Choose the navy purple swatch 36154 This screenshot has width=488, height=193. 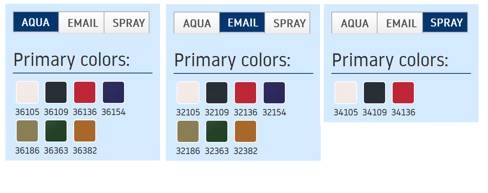click(x=113, y=92)
